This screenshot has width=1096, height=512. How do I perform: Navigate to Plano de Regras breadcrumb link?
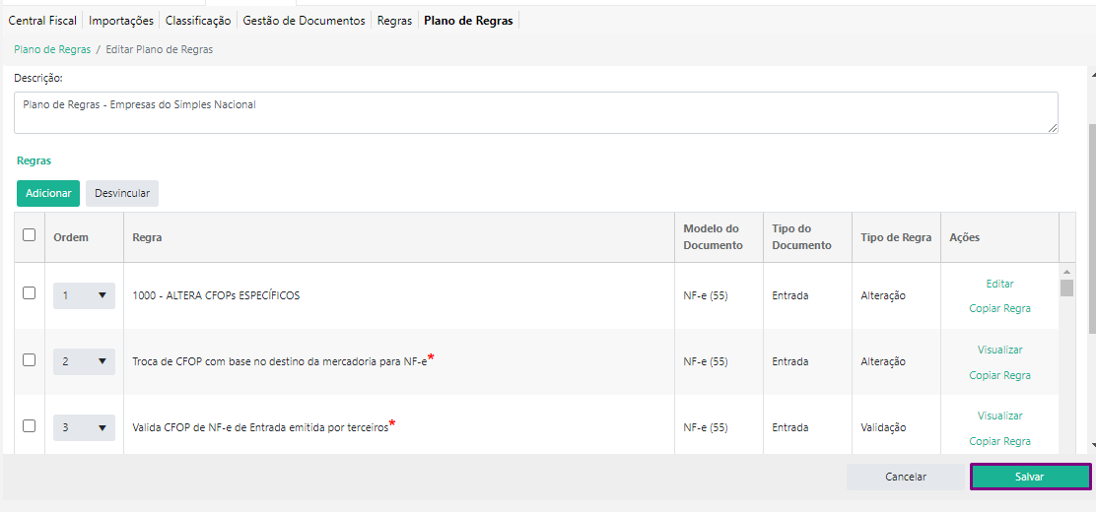(x=52, y=49)
